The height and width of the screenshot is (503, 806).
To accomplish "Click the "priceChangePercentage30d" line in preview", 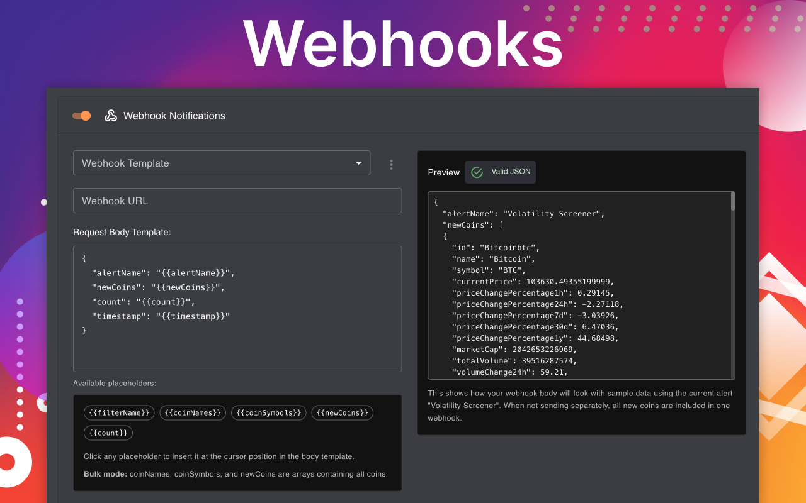I will click(x=535, y=327).
